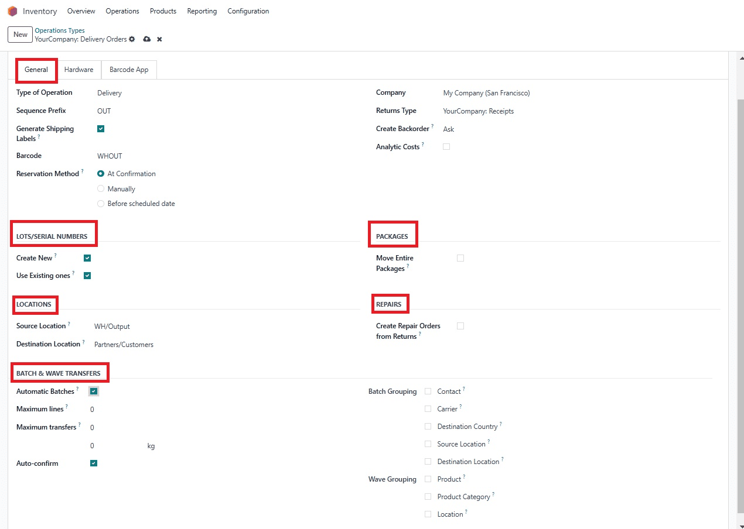Save record using the cloud upload icon

tap(146, 39)
